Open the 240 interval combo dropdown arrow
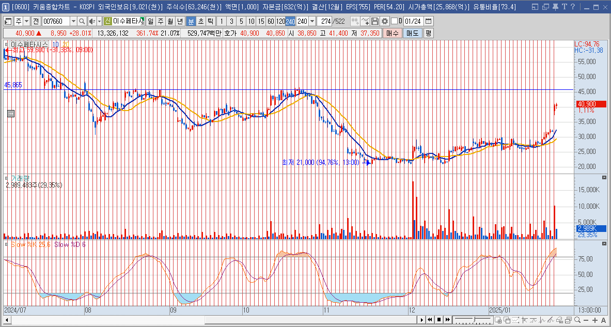This screenshot has height=327, width=611. click(312, 21)
